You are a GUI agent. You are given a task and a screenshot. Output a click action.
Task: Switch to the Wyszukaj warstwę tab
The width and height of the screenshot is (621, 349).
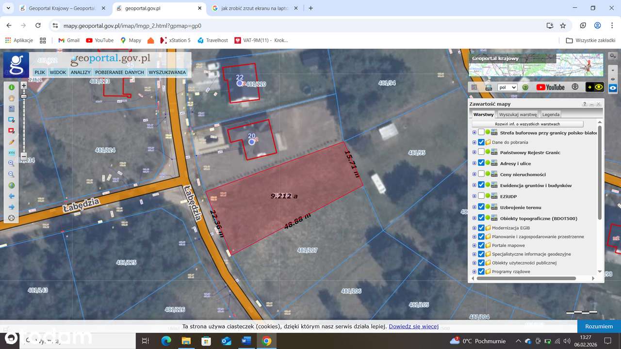click(518, 114)
